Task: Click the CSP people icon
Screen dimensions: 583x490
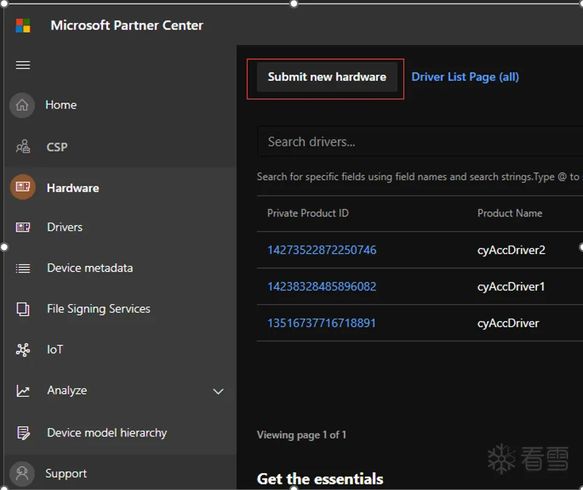Action: 23,147
